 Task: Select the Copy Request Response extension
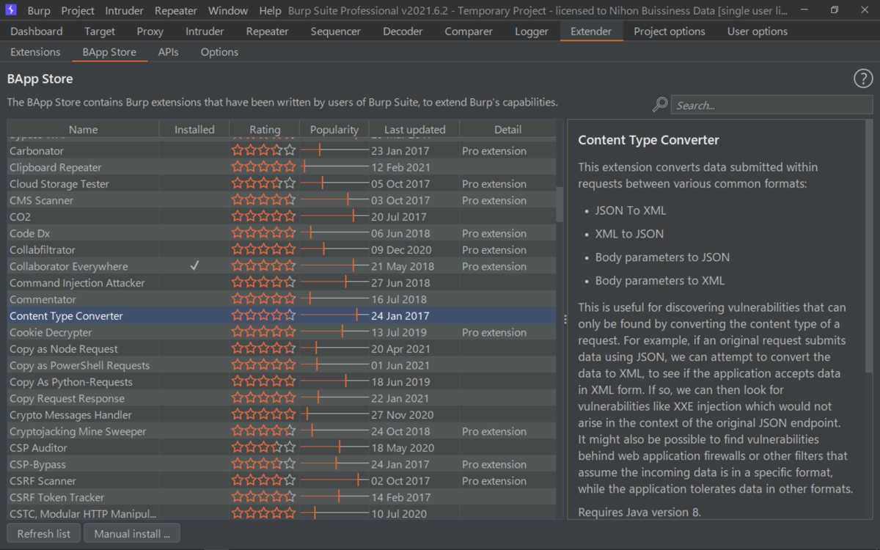point(282,398)
